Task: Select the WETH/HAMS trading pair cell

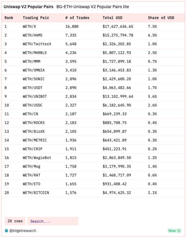Action: (33, 36)
